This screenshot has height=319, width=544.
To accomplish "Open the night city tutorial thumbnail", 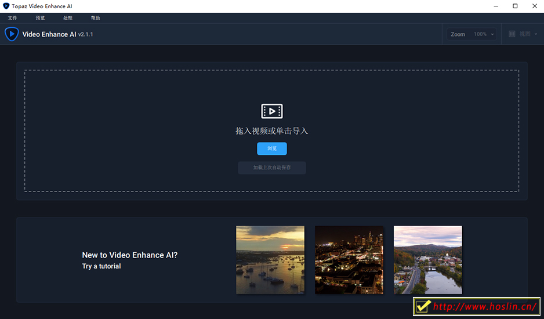I will 349,260.
